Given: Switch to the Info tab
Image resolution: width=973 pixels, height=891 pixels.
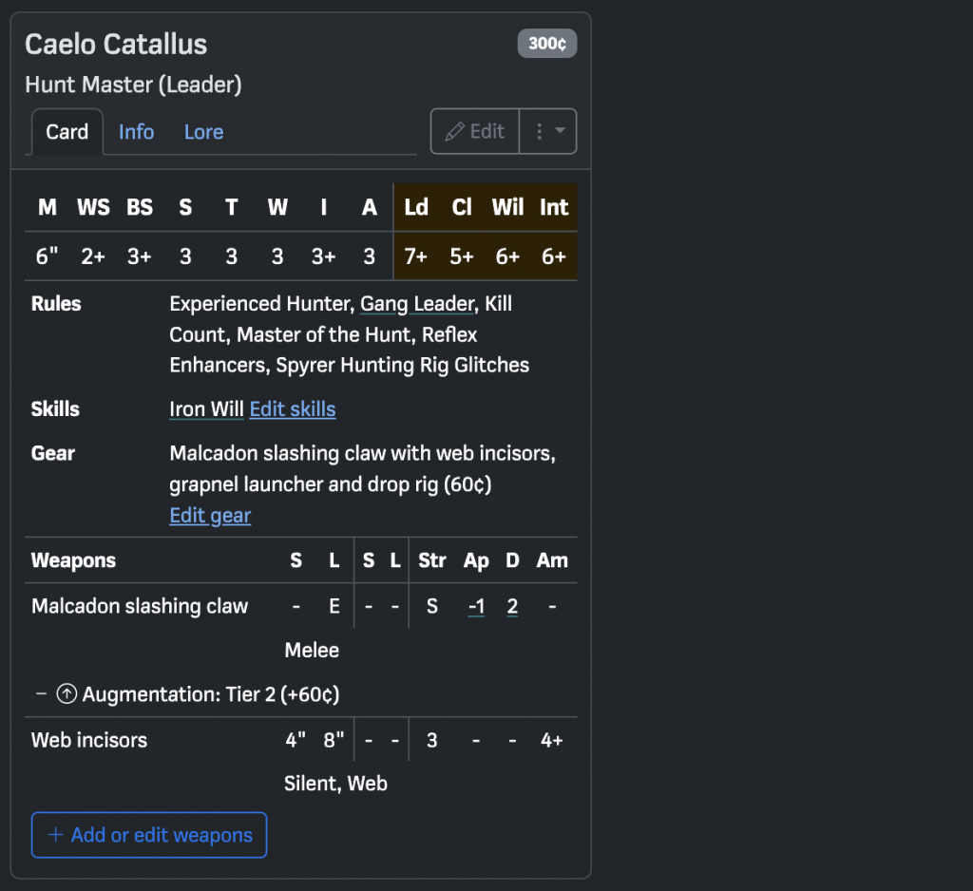Looking at the screenshot, I should 136,132.
